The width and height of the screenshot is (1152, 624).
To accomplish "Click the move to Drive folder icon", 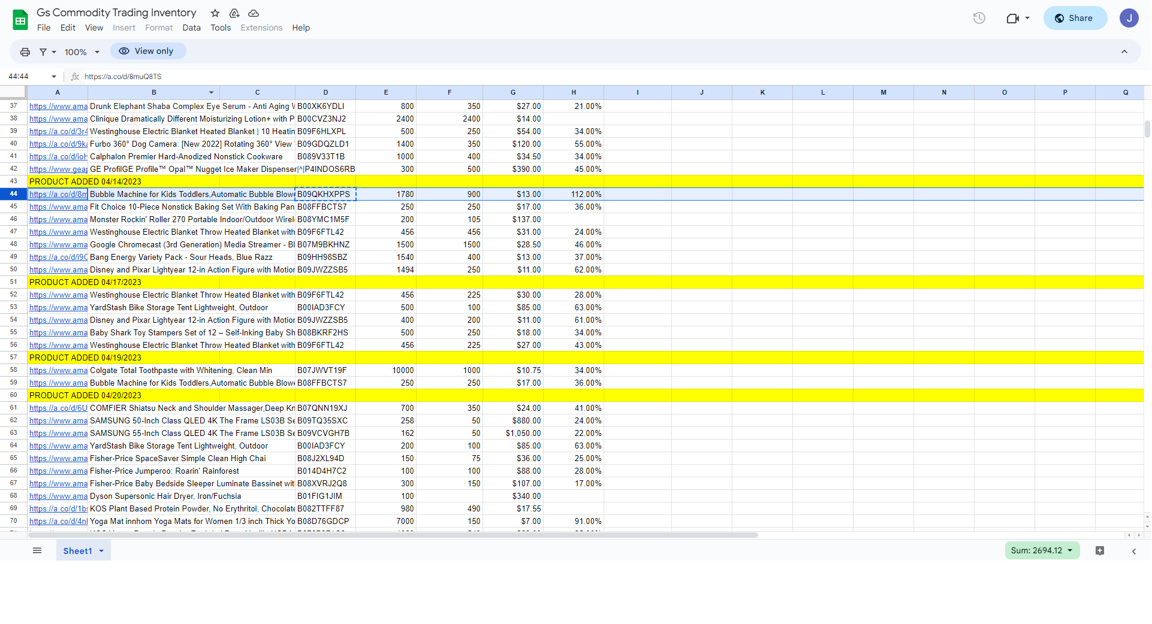I will point(234,13).
